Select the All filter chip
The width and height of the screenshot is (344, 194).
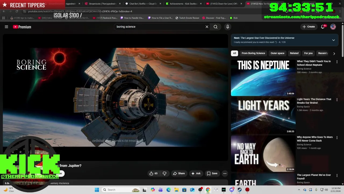234,53
